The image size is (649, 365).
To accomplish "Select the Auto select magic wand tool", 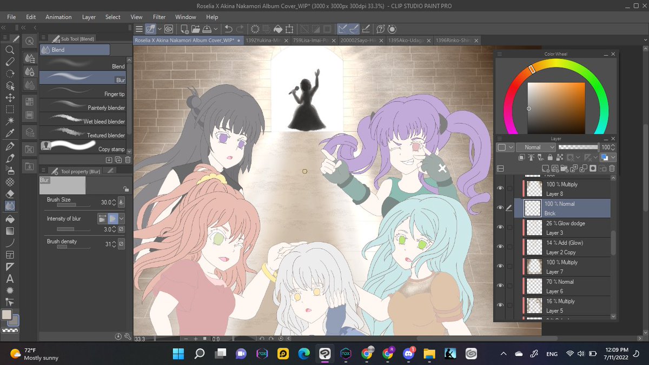I will (10, 122).
